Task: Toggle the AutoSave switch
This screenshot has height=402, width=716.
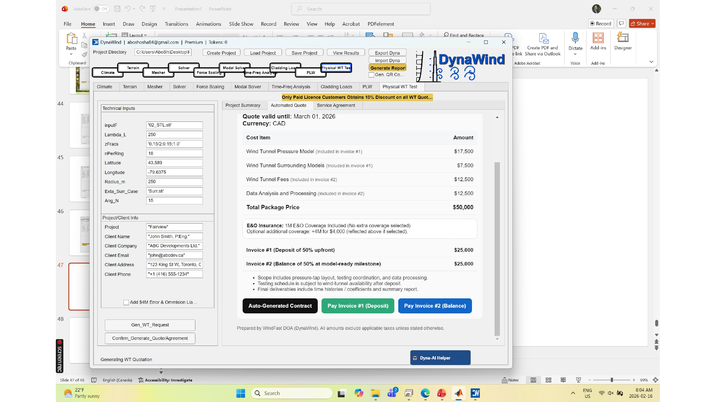Action: click(x=101, y=9)
